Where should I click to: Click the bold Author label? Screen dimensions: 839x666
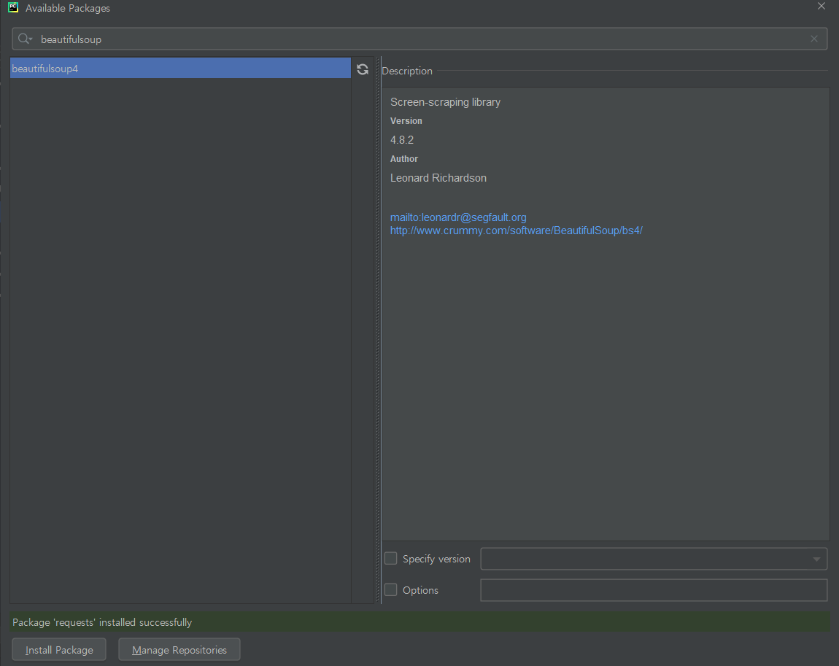(x=404, y=159)
